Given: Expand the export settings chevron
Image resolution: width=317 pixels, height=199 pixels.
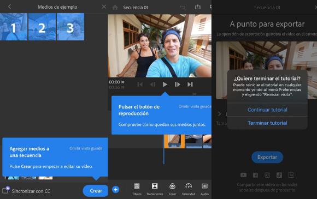Looking at the screenshot, I should [x=220, y=114].
